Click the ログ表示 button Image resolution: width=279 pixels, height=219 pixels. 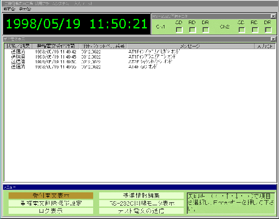click(51, 211)
